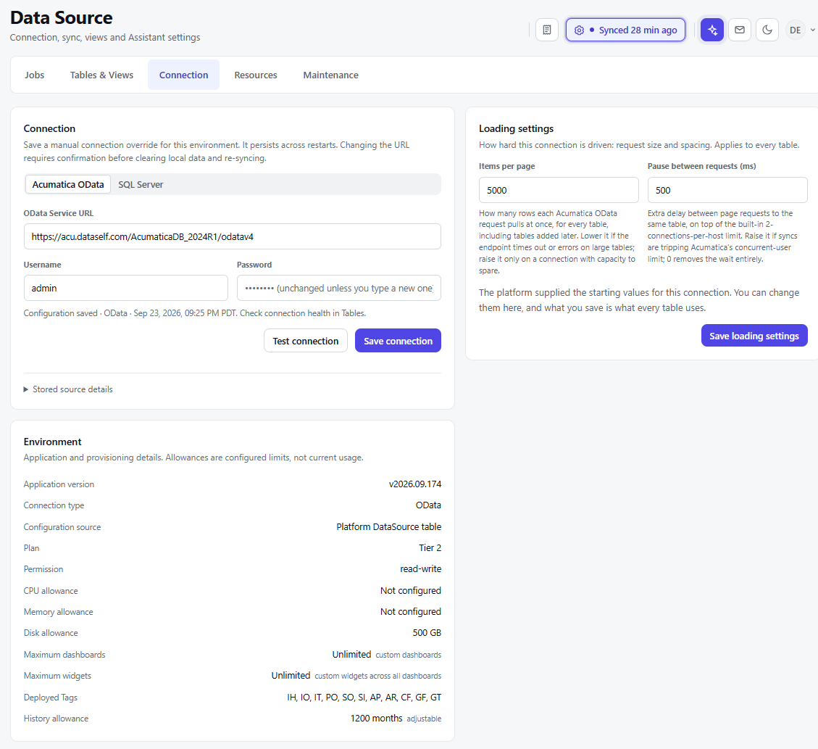Image resolution: width=818 pixels, height=749 pixels.
Task: Open the mail envelope icon
Action: [x=740, y=30]
